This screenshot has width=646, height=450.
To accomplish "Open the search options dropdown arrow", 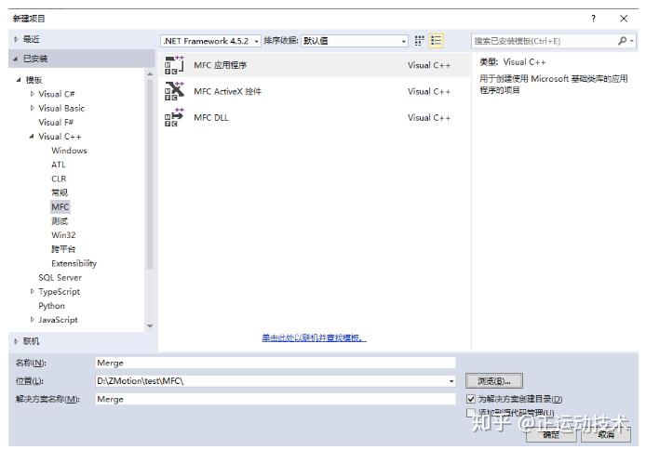I will 632,41.
